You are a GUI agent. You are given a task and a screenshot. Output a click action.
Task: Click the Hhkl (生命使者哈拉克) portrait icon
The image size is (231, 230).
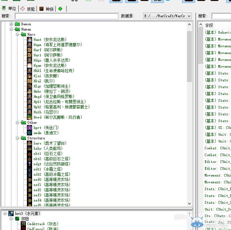click(x=29, y=71)
